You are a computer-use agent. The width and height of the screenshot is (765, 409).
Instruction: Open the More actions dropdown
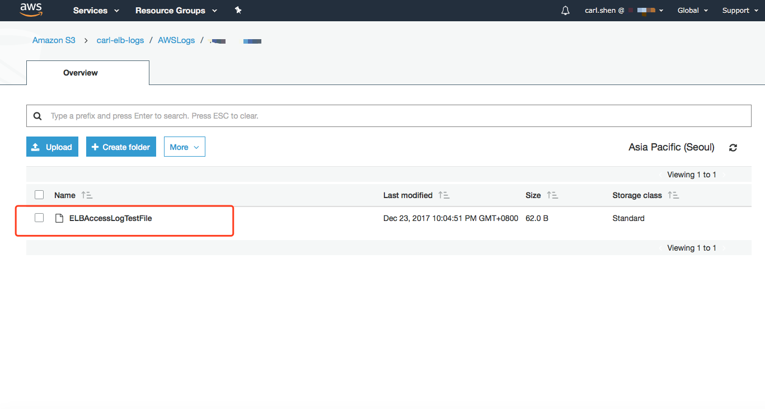tap(185, 147)
